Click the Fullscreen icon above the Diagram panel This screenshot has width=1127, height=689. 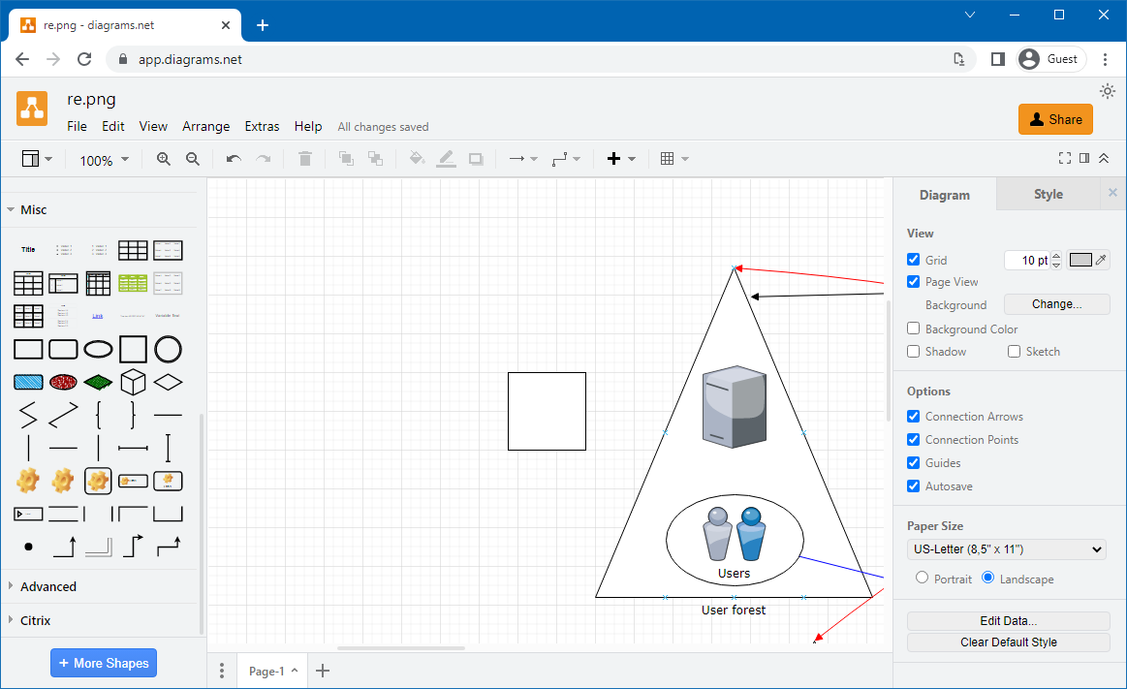click(x=1065, y=157)
